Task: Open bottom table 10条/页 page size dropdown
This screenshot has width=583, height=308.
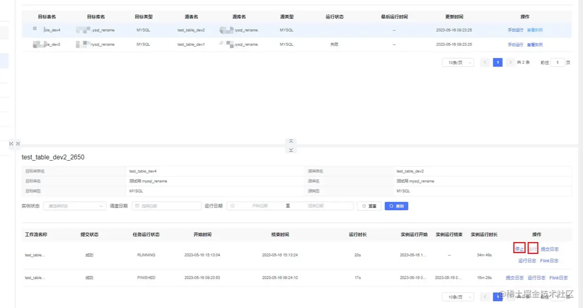Action: coord(458,297)
